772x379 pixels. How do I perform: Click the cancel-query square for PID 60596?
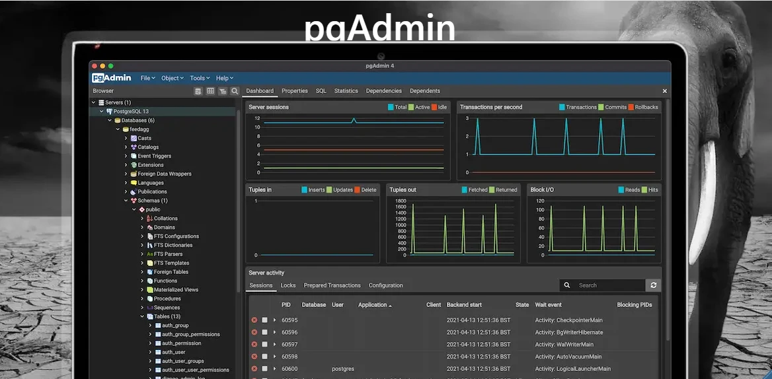coord(264,332)
